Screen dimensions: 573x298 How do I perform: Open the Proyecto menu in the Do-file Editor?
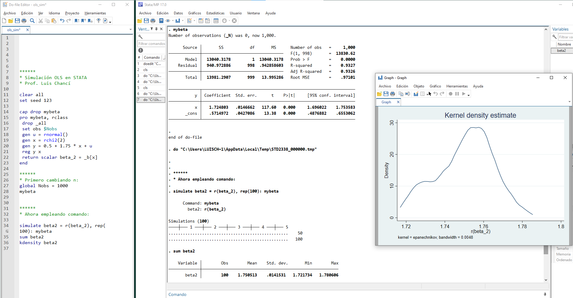click(72, 13)
